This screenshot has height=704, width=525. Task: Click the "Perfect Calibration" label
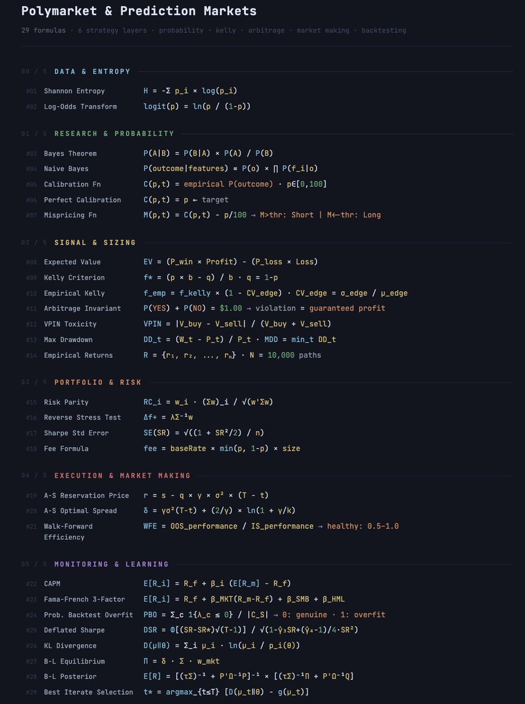pyautogui.click(x=82, y=199)
